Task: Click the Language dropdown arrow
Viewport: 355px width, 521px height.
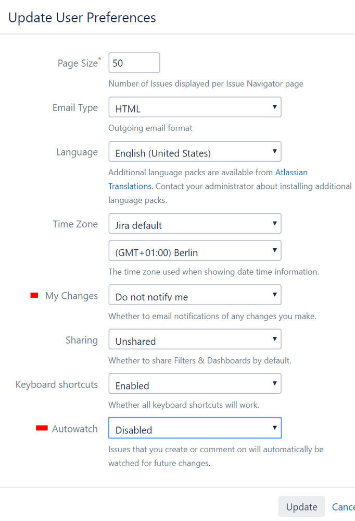Action: coord(275,152)
